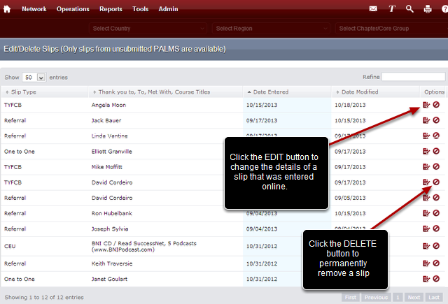Click the text size T icon
Viewport: 448px width, 304px height.
tap(392, 9)
